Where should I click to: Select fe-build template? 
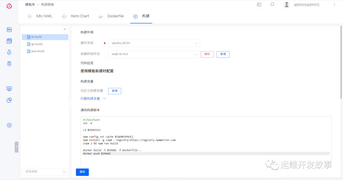tap(45, 37)
